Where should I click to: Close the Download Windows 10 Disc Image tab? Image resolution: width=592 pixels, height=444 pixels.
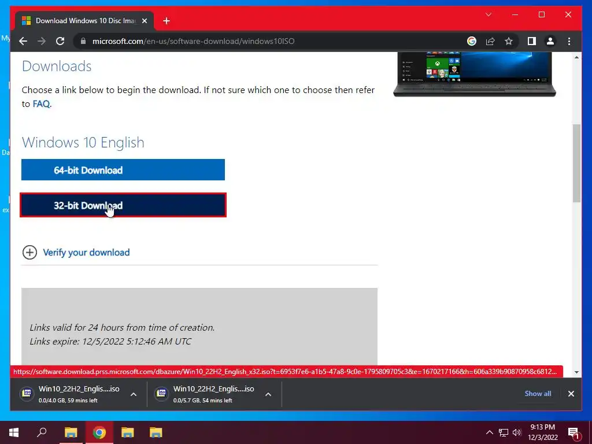point(144,21)
